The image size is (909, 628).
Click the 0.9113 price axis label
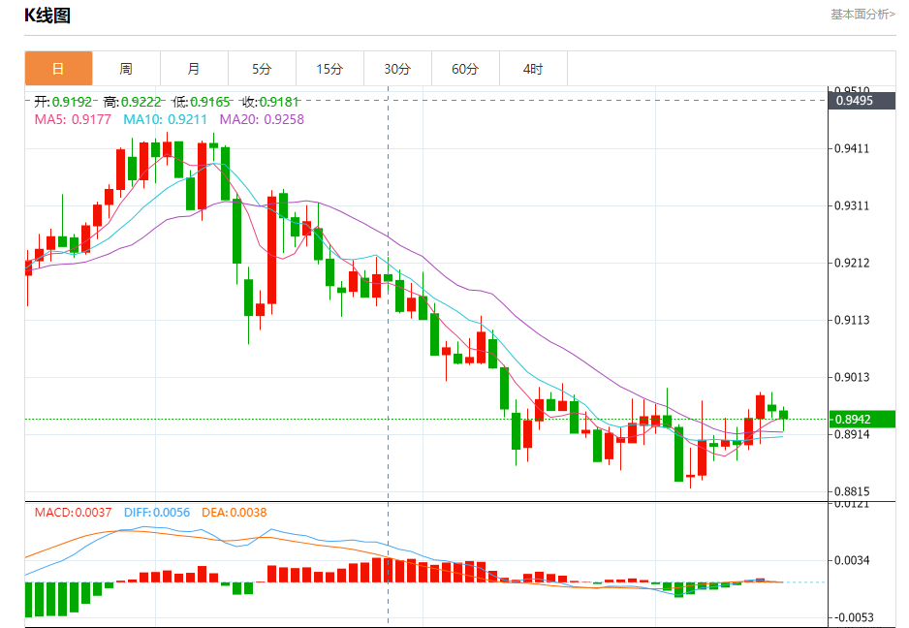[x=852, y=320]
